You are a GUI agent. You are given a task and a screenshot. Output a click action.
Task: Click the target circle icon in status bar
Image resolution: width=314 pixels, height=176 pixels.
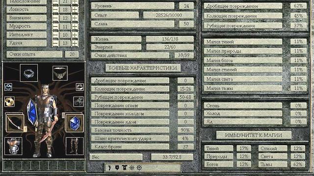point(139,168)
